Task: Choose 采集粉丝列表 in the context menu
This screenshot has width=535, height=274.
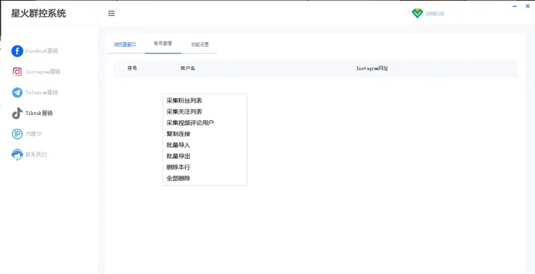Action: click(185, 100)
